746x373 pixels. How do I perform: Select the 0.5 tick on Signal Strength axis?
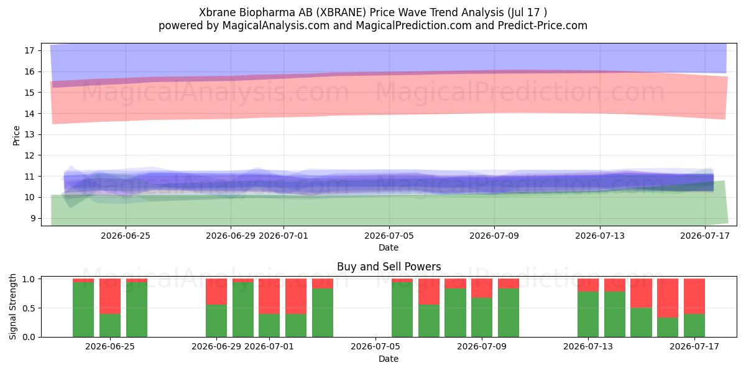[x=27, y=308]
